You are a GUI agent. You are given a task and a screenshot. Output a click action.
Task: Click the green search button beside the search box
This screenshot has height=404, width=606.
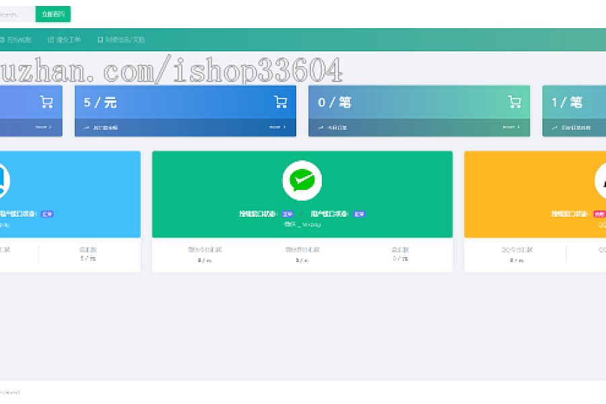coord(53,14)
